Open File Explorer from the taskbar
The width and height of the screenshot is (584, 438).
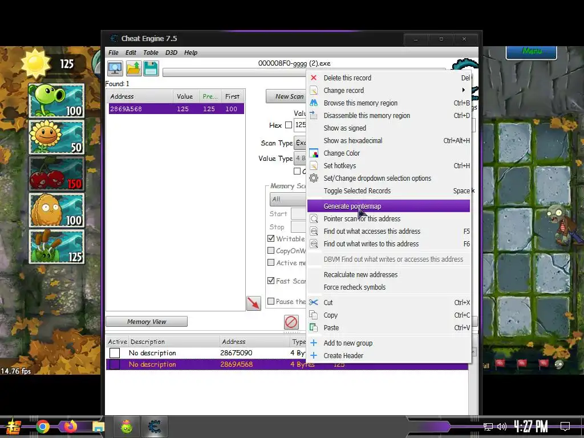coord(98,427)
